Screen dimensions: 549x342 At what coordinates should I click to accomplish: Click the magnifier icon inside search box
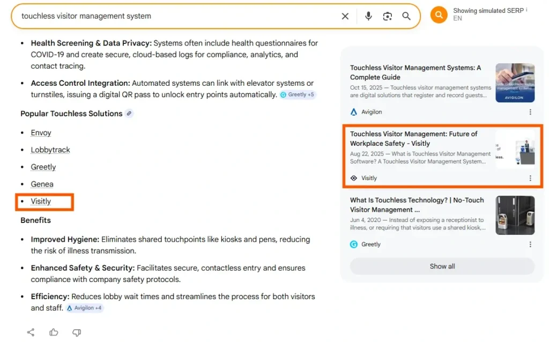tap(406, 16)
